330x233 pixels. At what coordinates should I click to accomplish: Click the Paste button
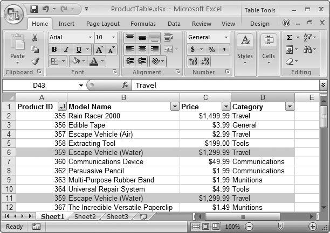point(17,48)
